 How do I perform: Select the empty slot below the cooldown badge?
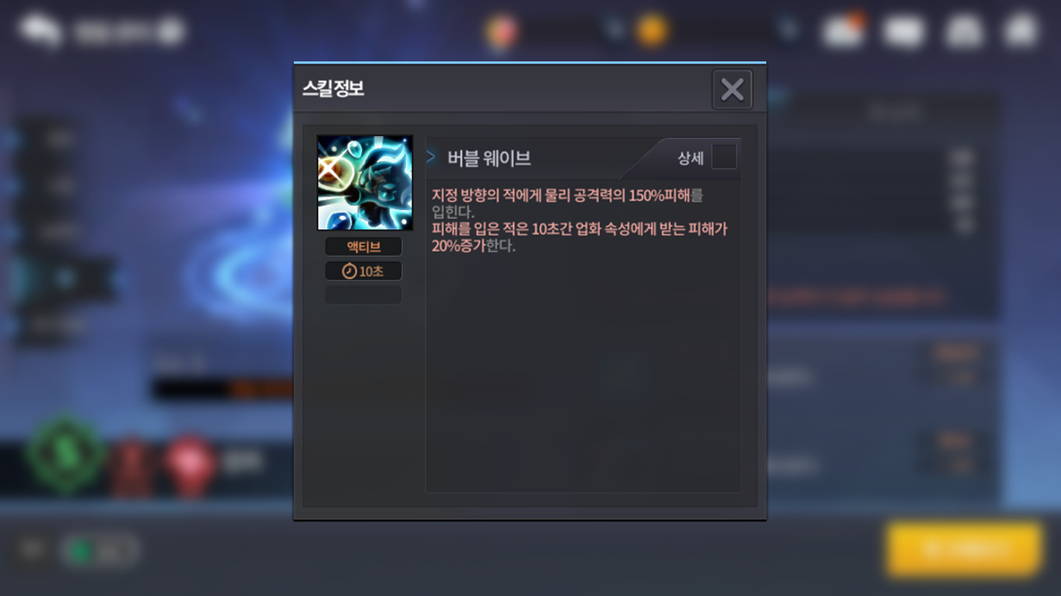coord(363,295)
